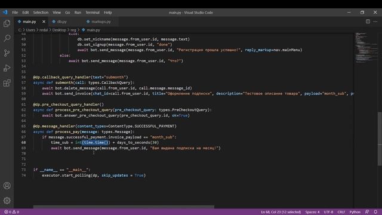The image size is (382, 215).
Task: Click process_pay function name
Action: (x=67, y=132)
